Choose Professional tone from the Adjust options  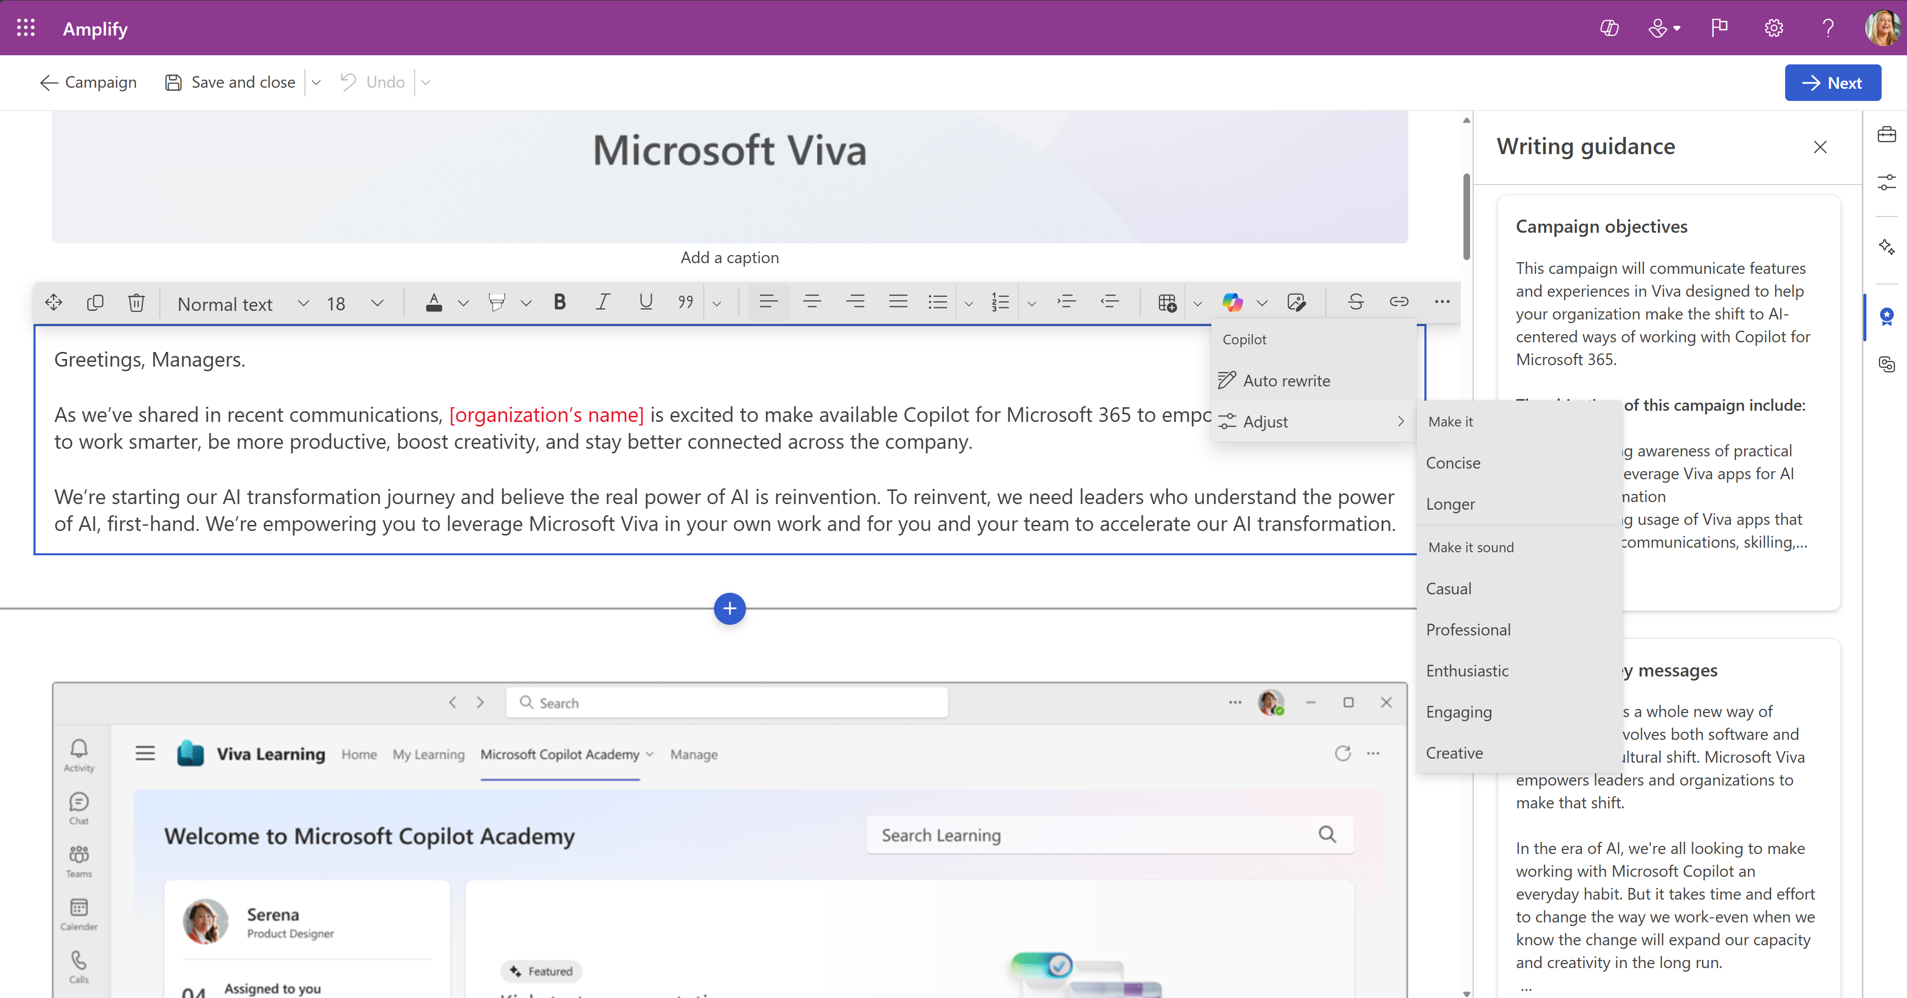tap(1469, 629)
